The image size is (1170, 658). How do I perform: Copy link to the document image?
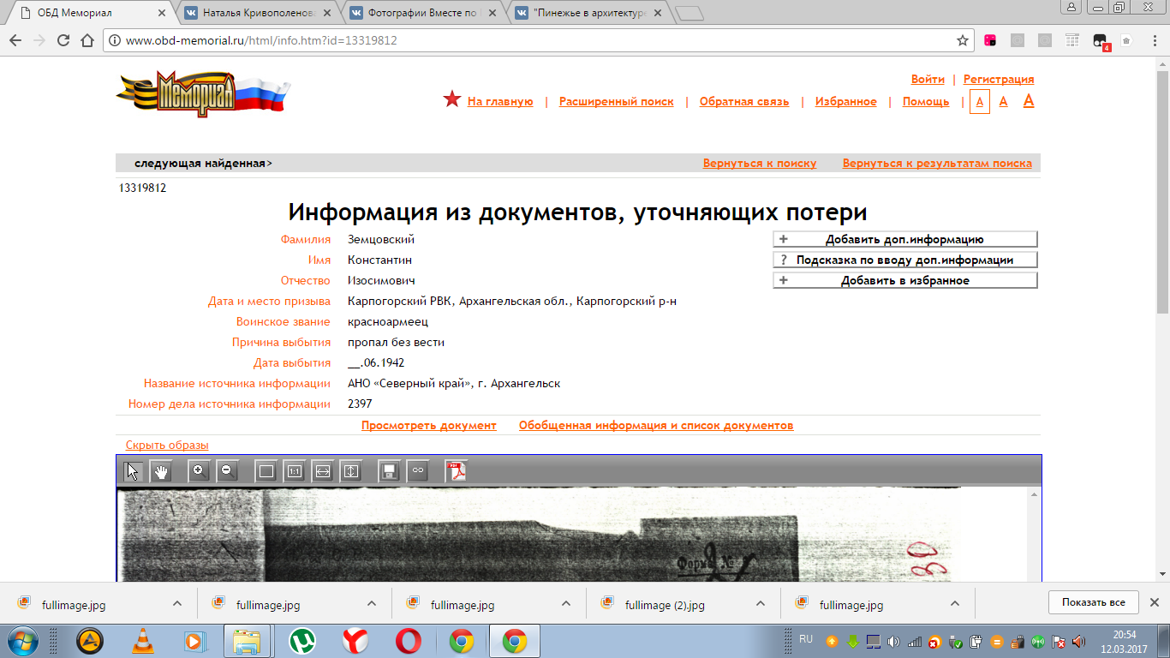[417, 471]
